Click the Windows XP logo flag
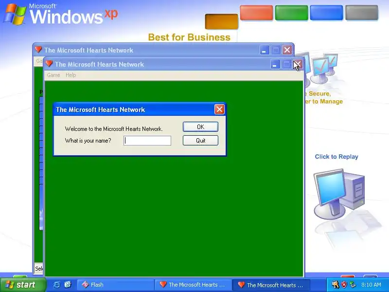The width and height of the screenshot is (389, 292). (15, 14)
